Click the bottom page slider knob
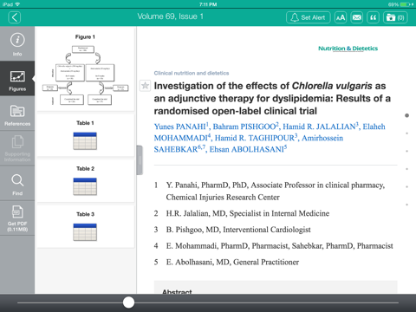 click(128, 302)
